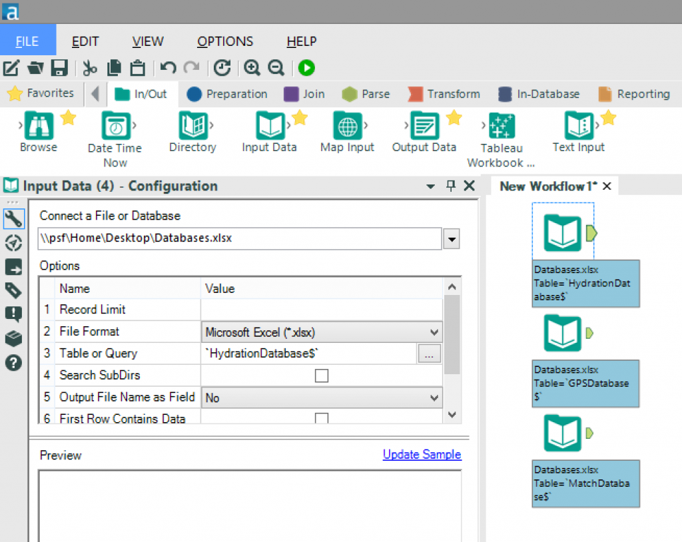The image size is (682, 542).
Task: Unfavorite the Input Data tool star
Action: pos(300,117)
